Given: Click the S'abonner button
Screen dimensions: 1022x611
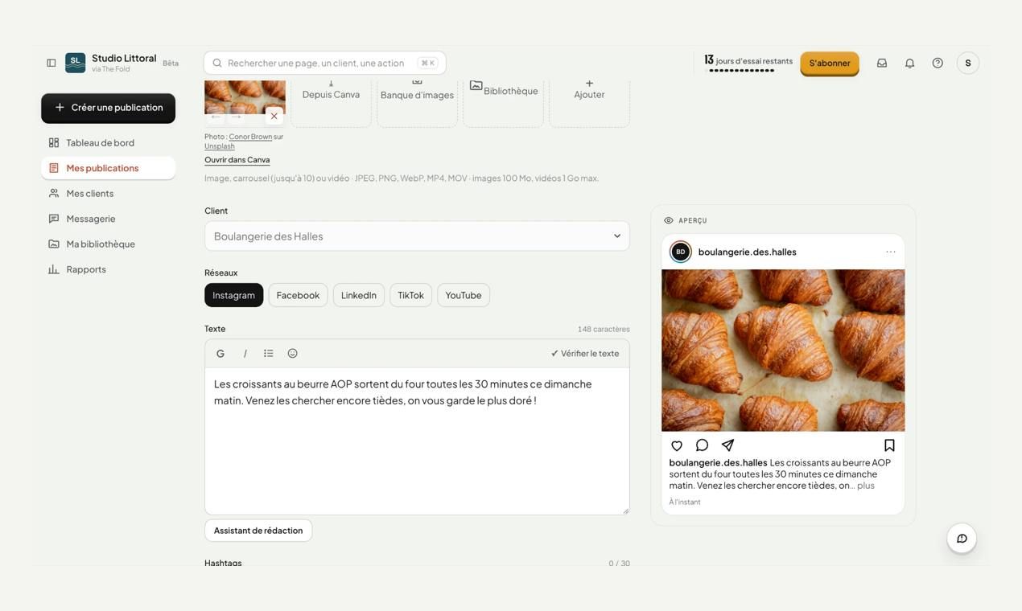Looking at the screenshot, I should 830,64.
